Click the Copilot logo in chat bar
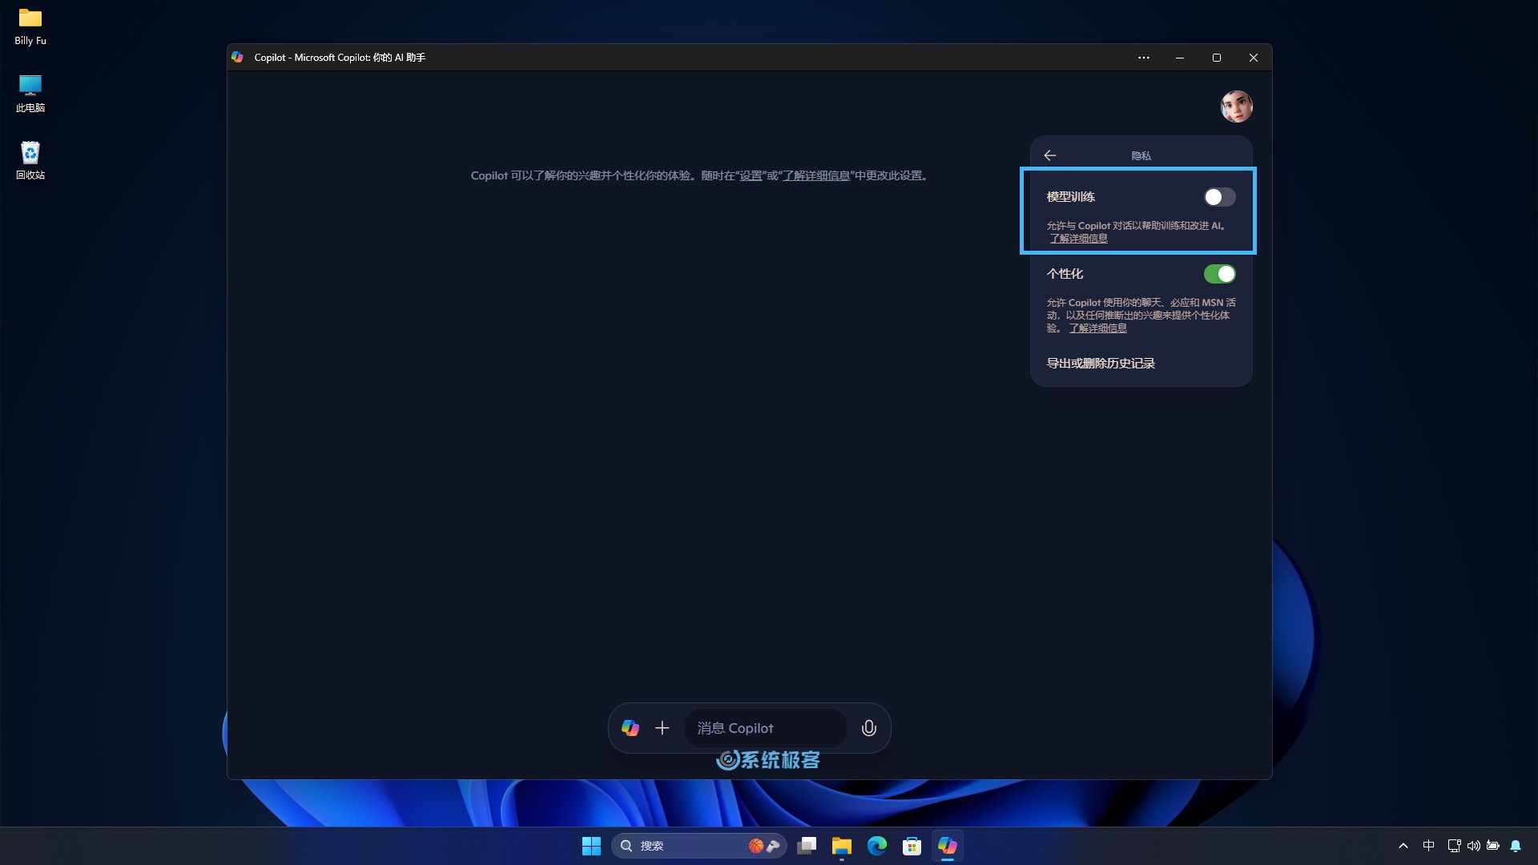 coord(630,728)
